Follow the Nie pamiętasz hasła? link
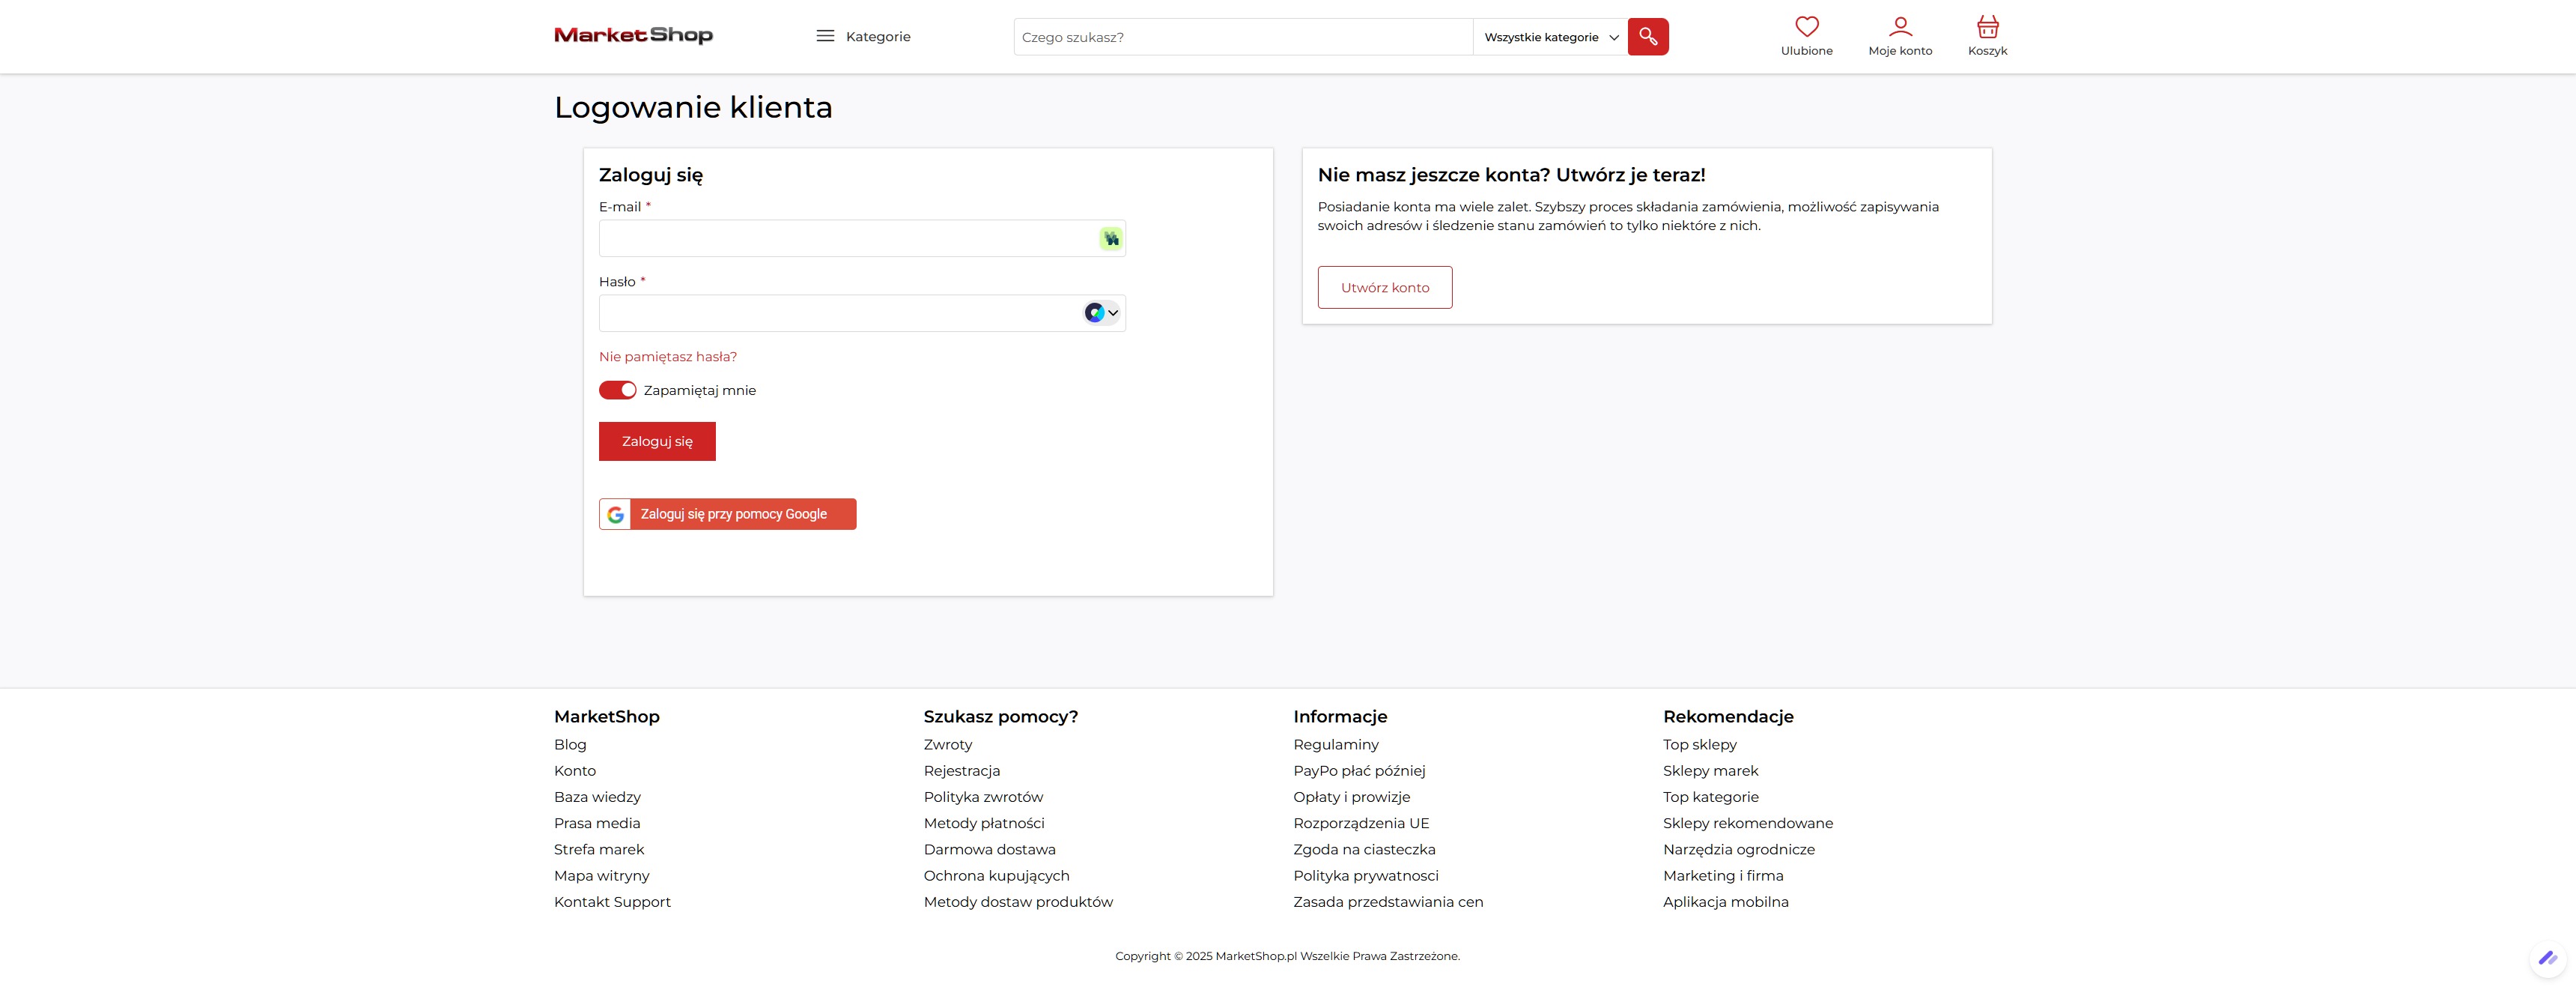The width and height of the screenshot is (2576, 987). tap(667, 357)
